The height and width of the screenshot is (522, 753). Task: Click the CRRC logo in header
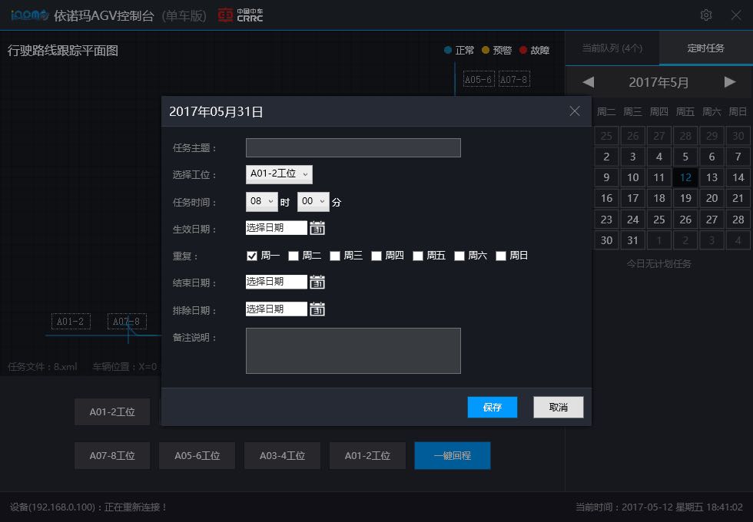(240, 15)
